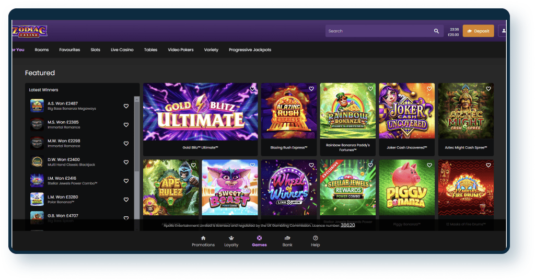535x279 pixels.
Task: Click the £20.00 balance display
Action: tap(453, 35)
